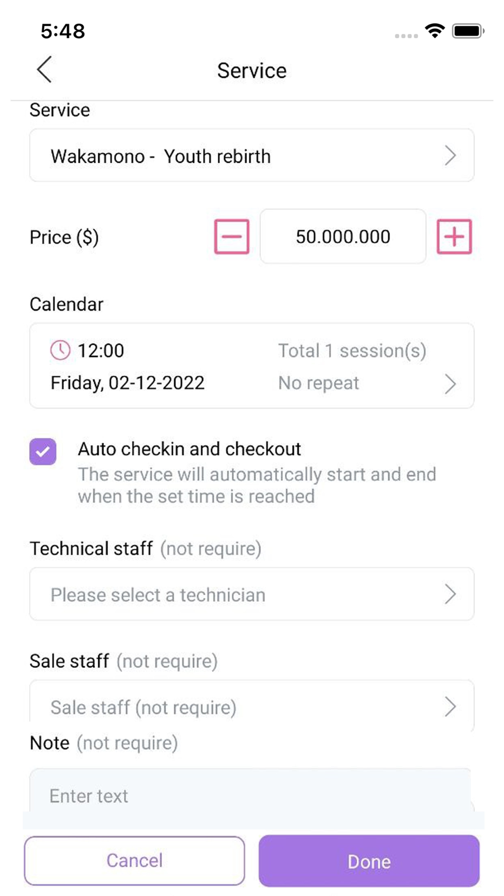Decrease price with the minus button

pyautogui.click(x=232, y=236)
